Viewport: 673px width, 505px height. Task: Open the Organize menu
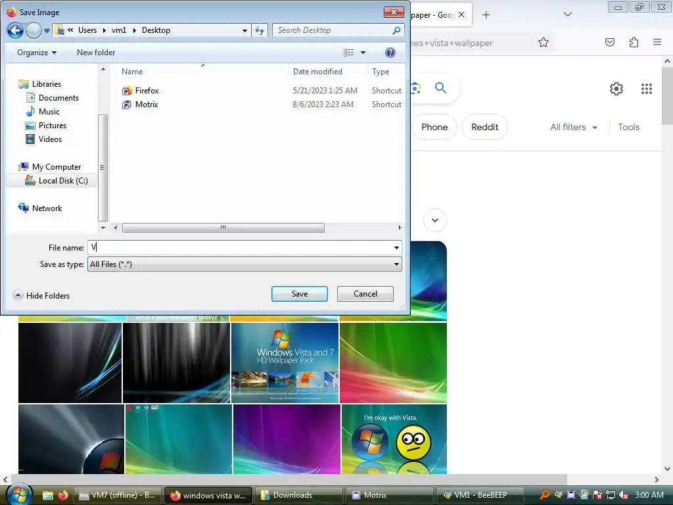[37, 53]
